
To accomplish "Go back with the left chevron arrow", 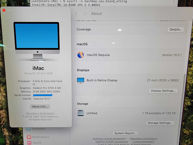I will tap(76, 14).
